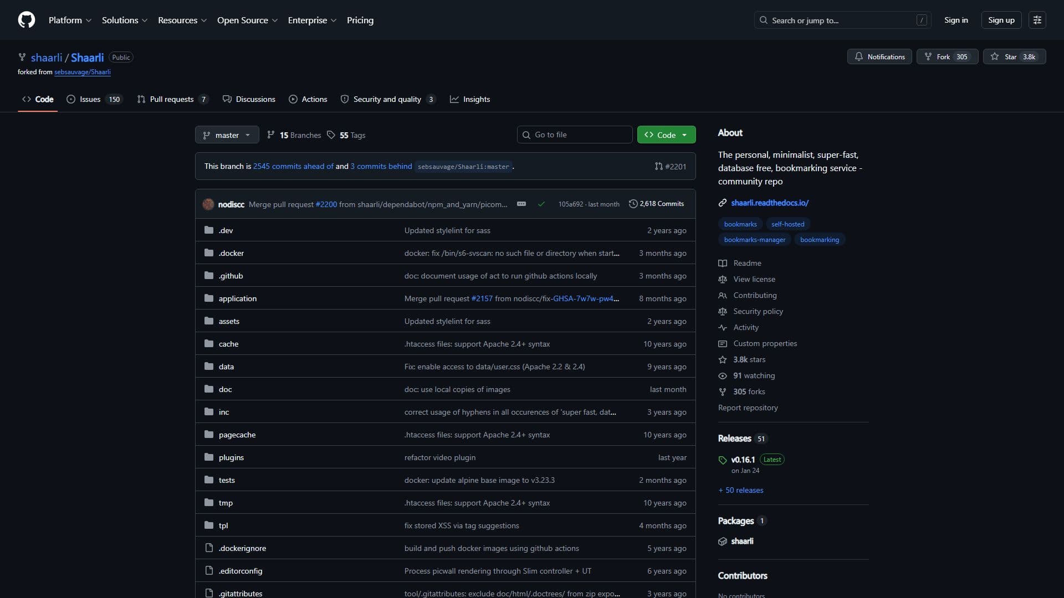1064x598 pixels.
Task: Open commit 'fix stored XSS via tag suggestions'
Action: tap(462, 525)
